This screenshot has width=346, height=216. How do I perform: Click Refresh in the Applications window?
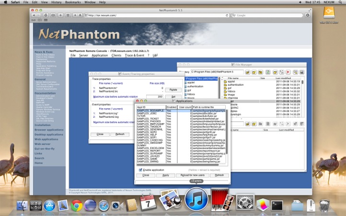click(219, 175)
